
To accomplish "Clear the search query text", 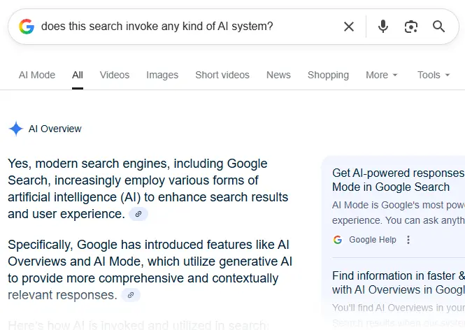I will 349,27.
